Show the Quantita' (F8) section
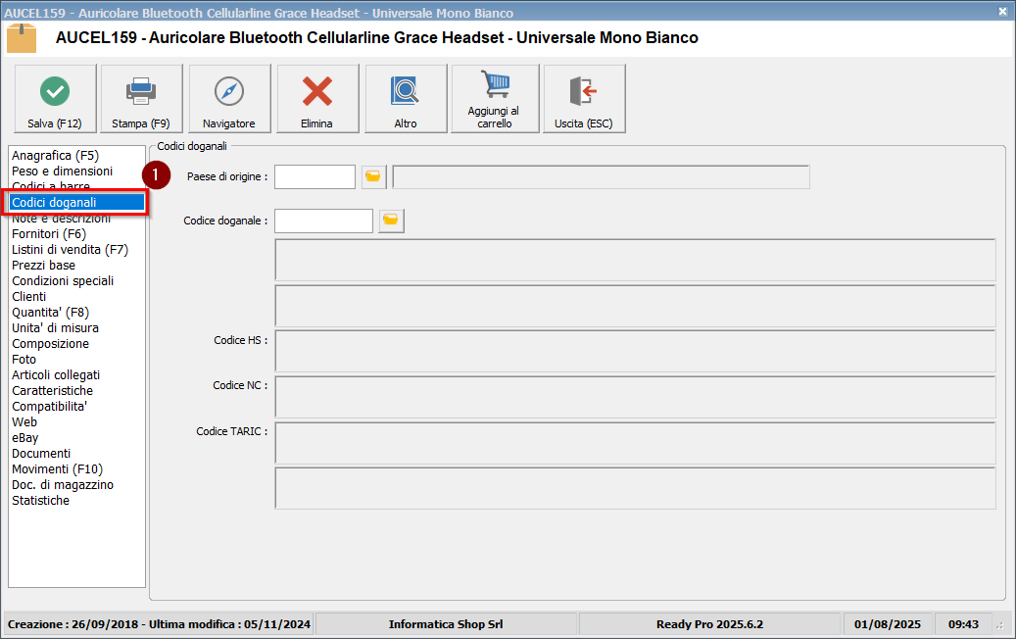Viewport: 1016px width, 639px height. point(49,313)
